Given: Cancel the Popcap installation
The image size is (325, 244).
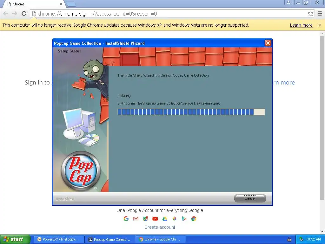Looking at the screenshot, I should (x=250, y=198).
